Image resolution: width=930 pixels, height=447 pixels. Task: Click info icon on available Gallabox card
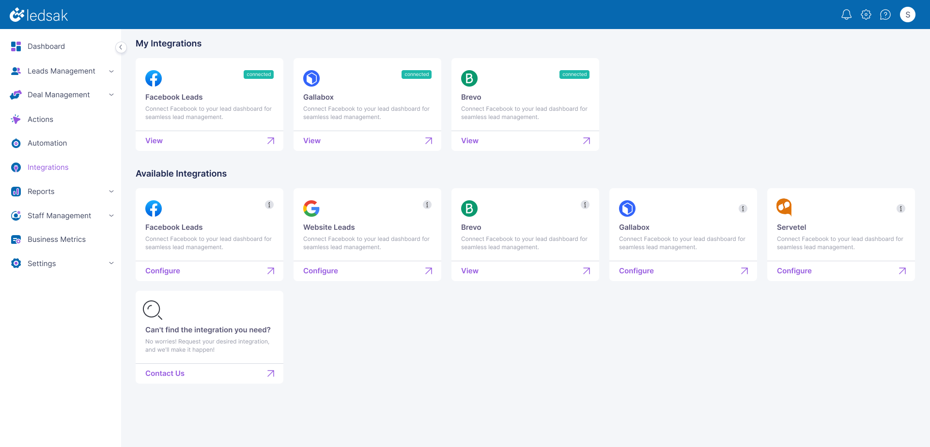[743, 209]
